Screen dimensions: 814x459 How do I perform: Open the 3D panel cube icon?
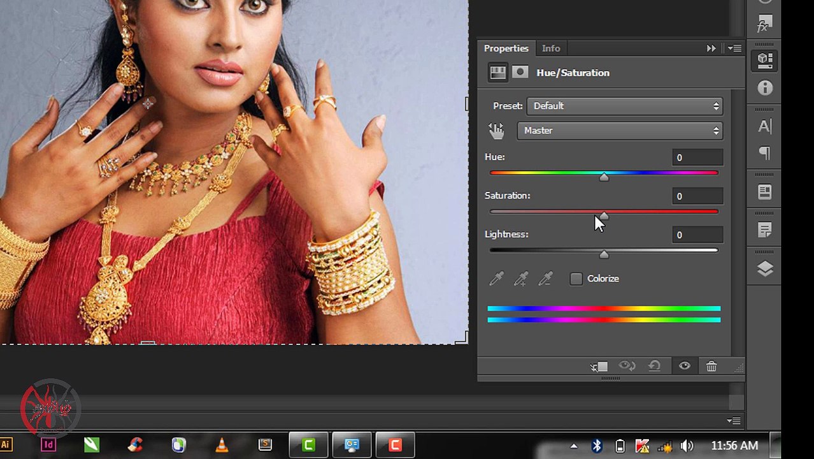[x=764, y=61]
